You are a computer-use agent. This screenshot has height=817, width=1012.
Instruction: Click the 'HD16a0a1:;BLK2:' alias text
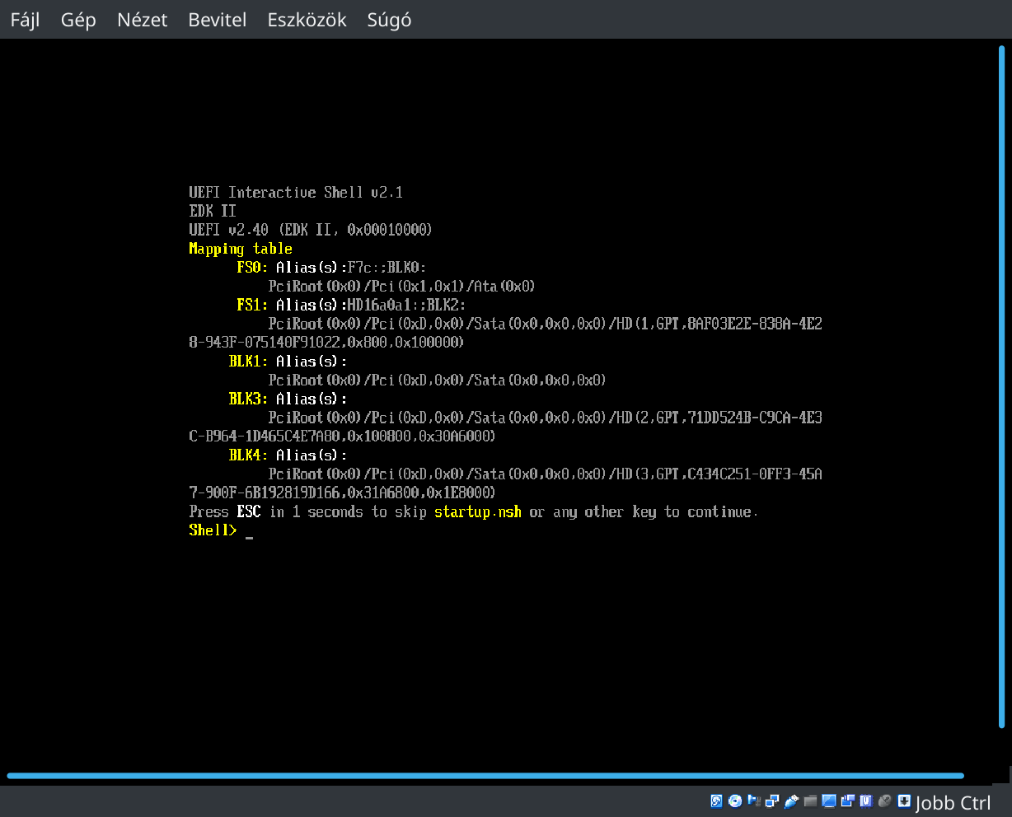407,305
